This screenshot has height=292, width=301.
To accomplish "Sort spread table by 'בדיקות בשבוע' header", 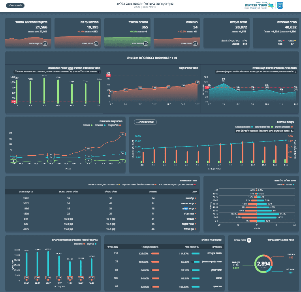I will [x=26, y=192].
